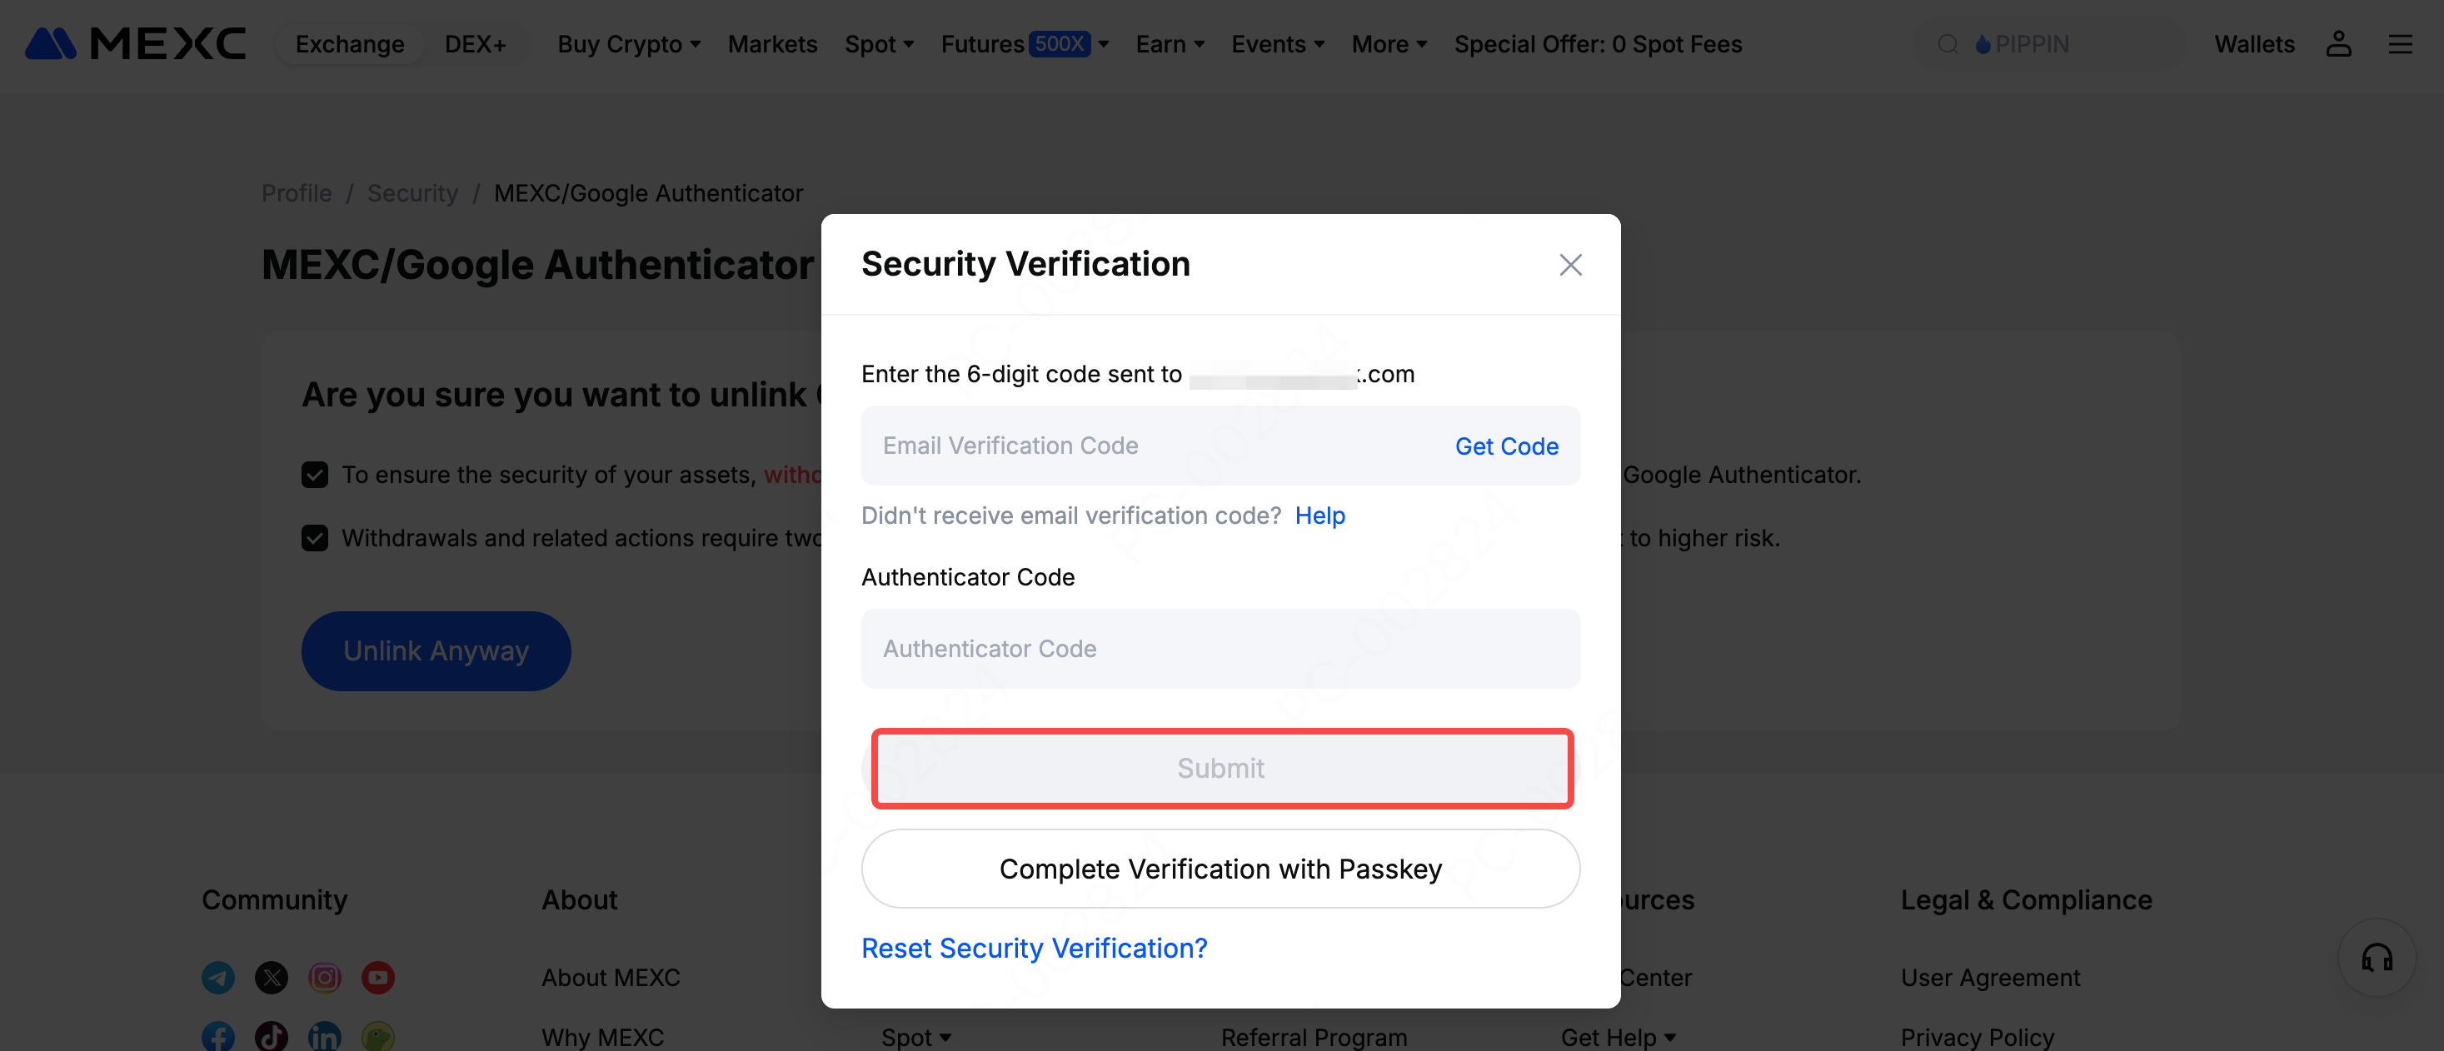Click Complete Verification with Passkey
Screen dimensions: 2444x1051
pyautogui.click(x=1220, y=869)
